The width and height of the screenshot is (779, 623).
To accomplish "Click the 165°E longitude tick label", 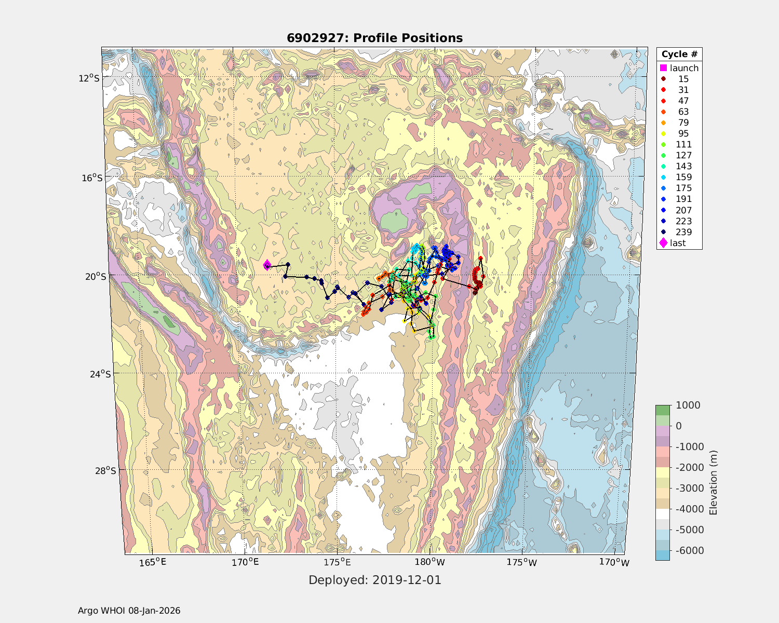I will tap(153, 562).
